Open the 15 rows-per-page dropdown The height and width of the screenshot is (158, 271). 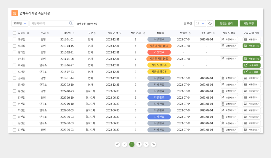click(x=200, y=23)
